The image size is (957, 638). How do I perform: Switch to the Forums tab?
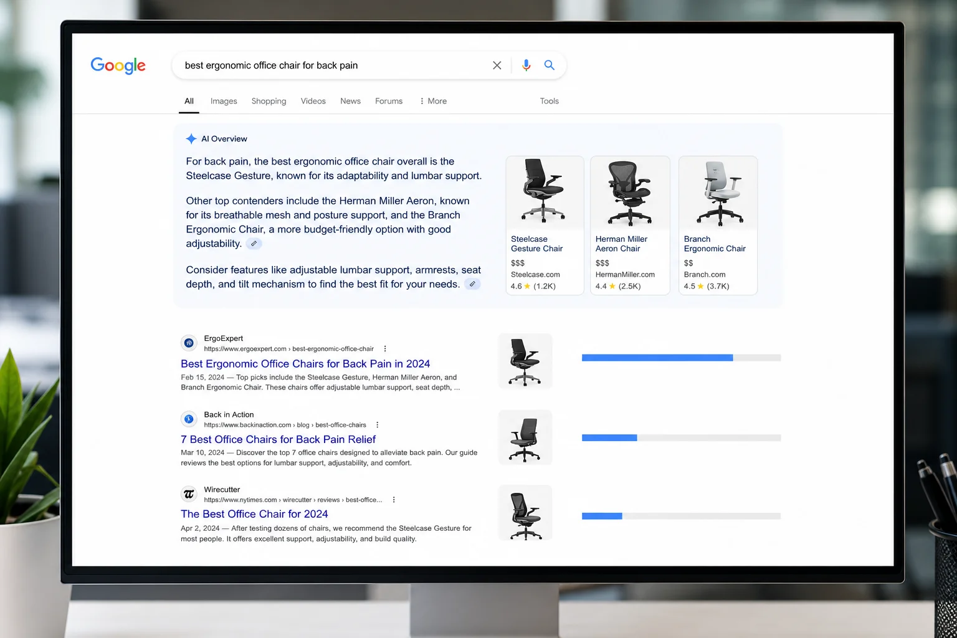pos(389,101)
